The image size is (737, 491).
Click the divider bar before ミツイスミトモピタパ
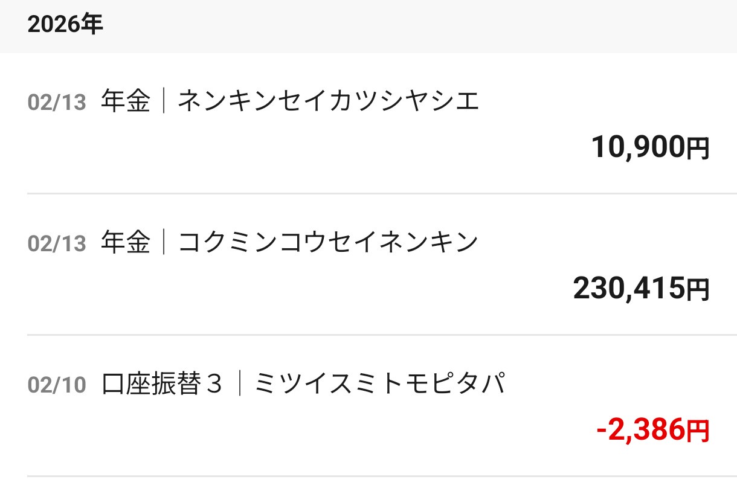239,384
